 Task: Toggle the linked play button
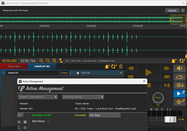click(179, 93)
